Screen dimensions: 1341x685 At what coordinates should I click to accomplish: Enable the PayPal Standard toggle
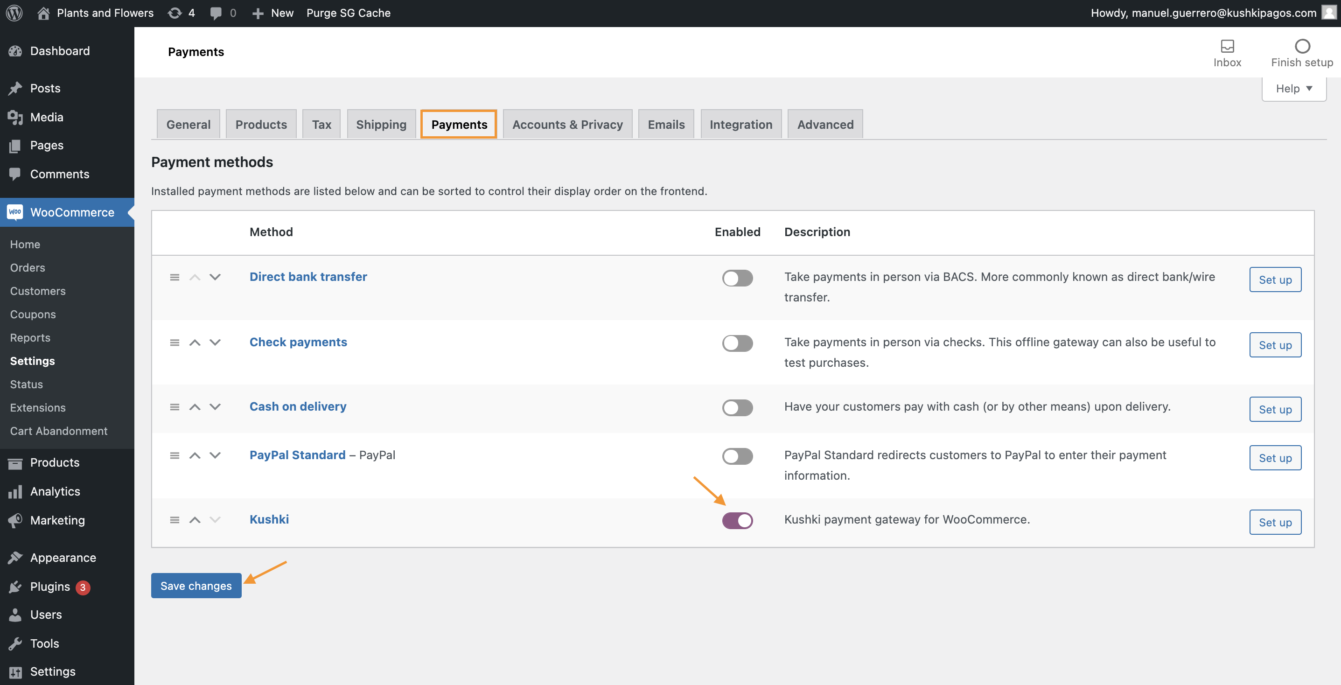pos(737,456)
